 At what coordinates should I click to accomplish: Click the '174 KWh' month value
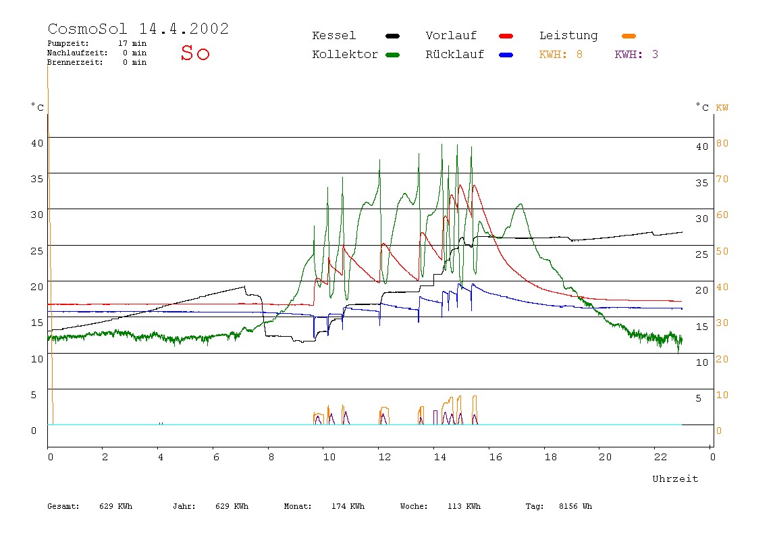348,506
